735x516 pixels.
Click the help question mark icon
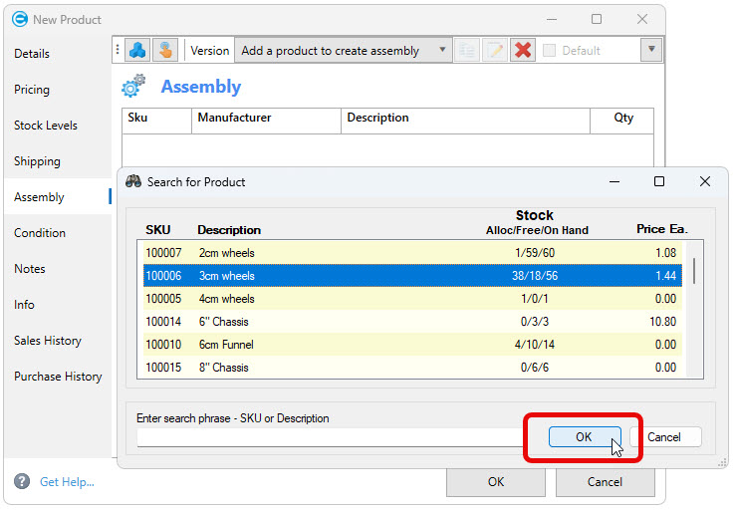[x=22, y=482]
